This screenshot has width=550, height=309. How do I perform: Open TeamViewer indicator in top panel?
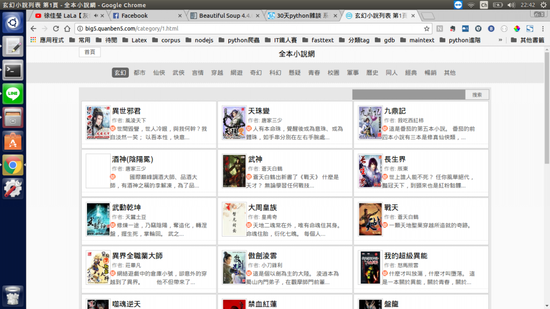[458, 5]
